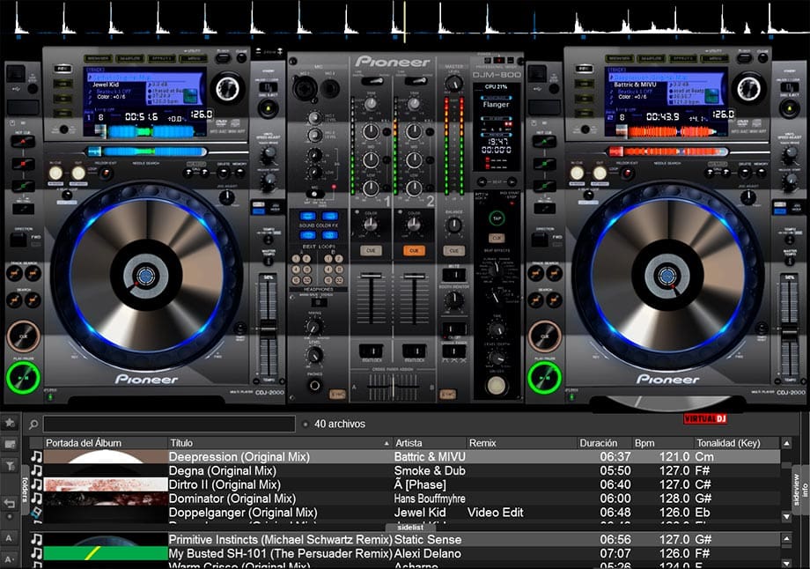The height and width of the screenshot is (569, 810).
Task: Click the left deck jog wheel platter
Action: click(x=146, y=276)
